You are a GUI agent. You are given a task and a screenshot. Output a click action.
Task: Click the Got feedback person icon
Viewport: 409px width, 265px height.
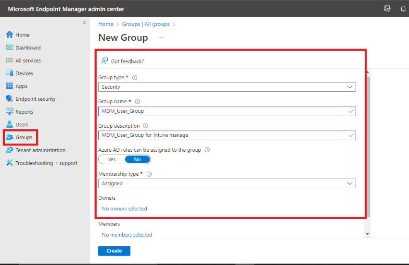104,61
